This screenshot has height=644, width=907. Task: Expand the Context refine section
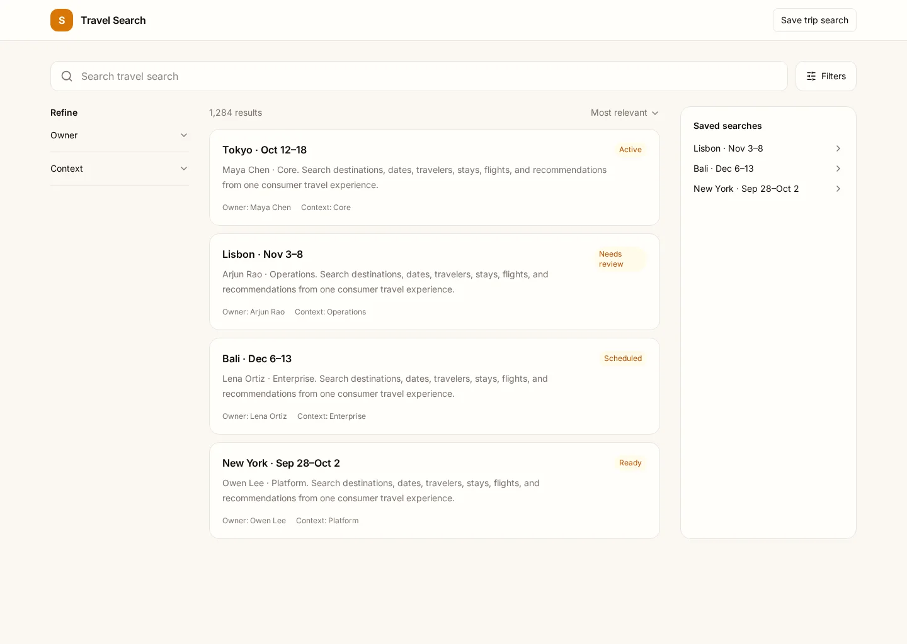120,169
